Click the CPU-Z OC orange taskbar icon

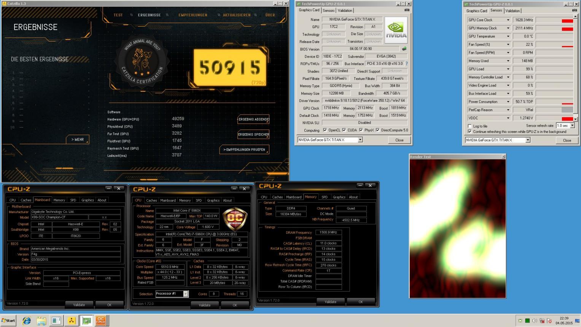[x=101, y=321]
